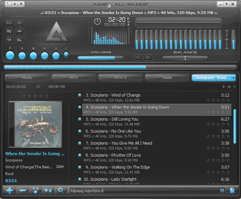Select the Scorpions- Wind playlist tab

click(214, 77)
